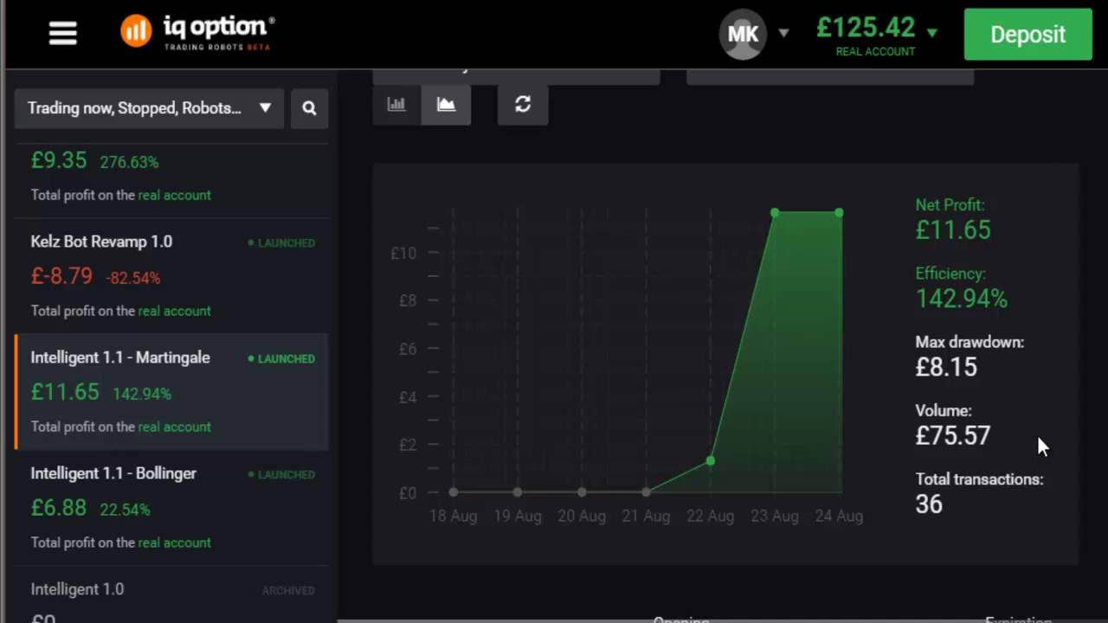Switch to area chart view
The image size is (1108, 623).
coord(446,104)
